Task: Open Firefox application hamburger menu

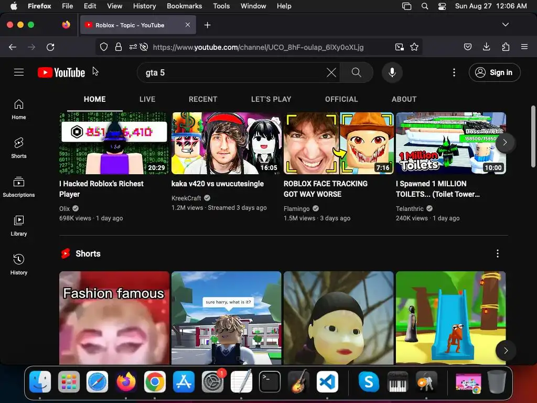Action: point(524,47)
